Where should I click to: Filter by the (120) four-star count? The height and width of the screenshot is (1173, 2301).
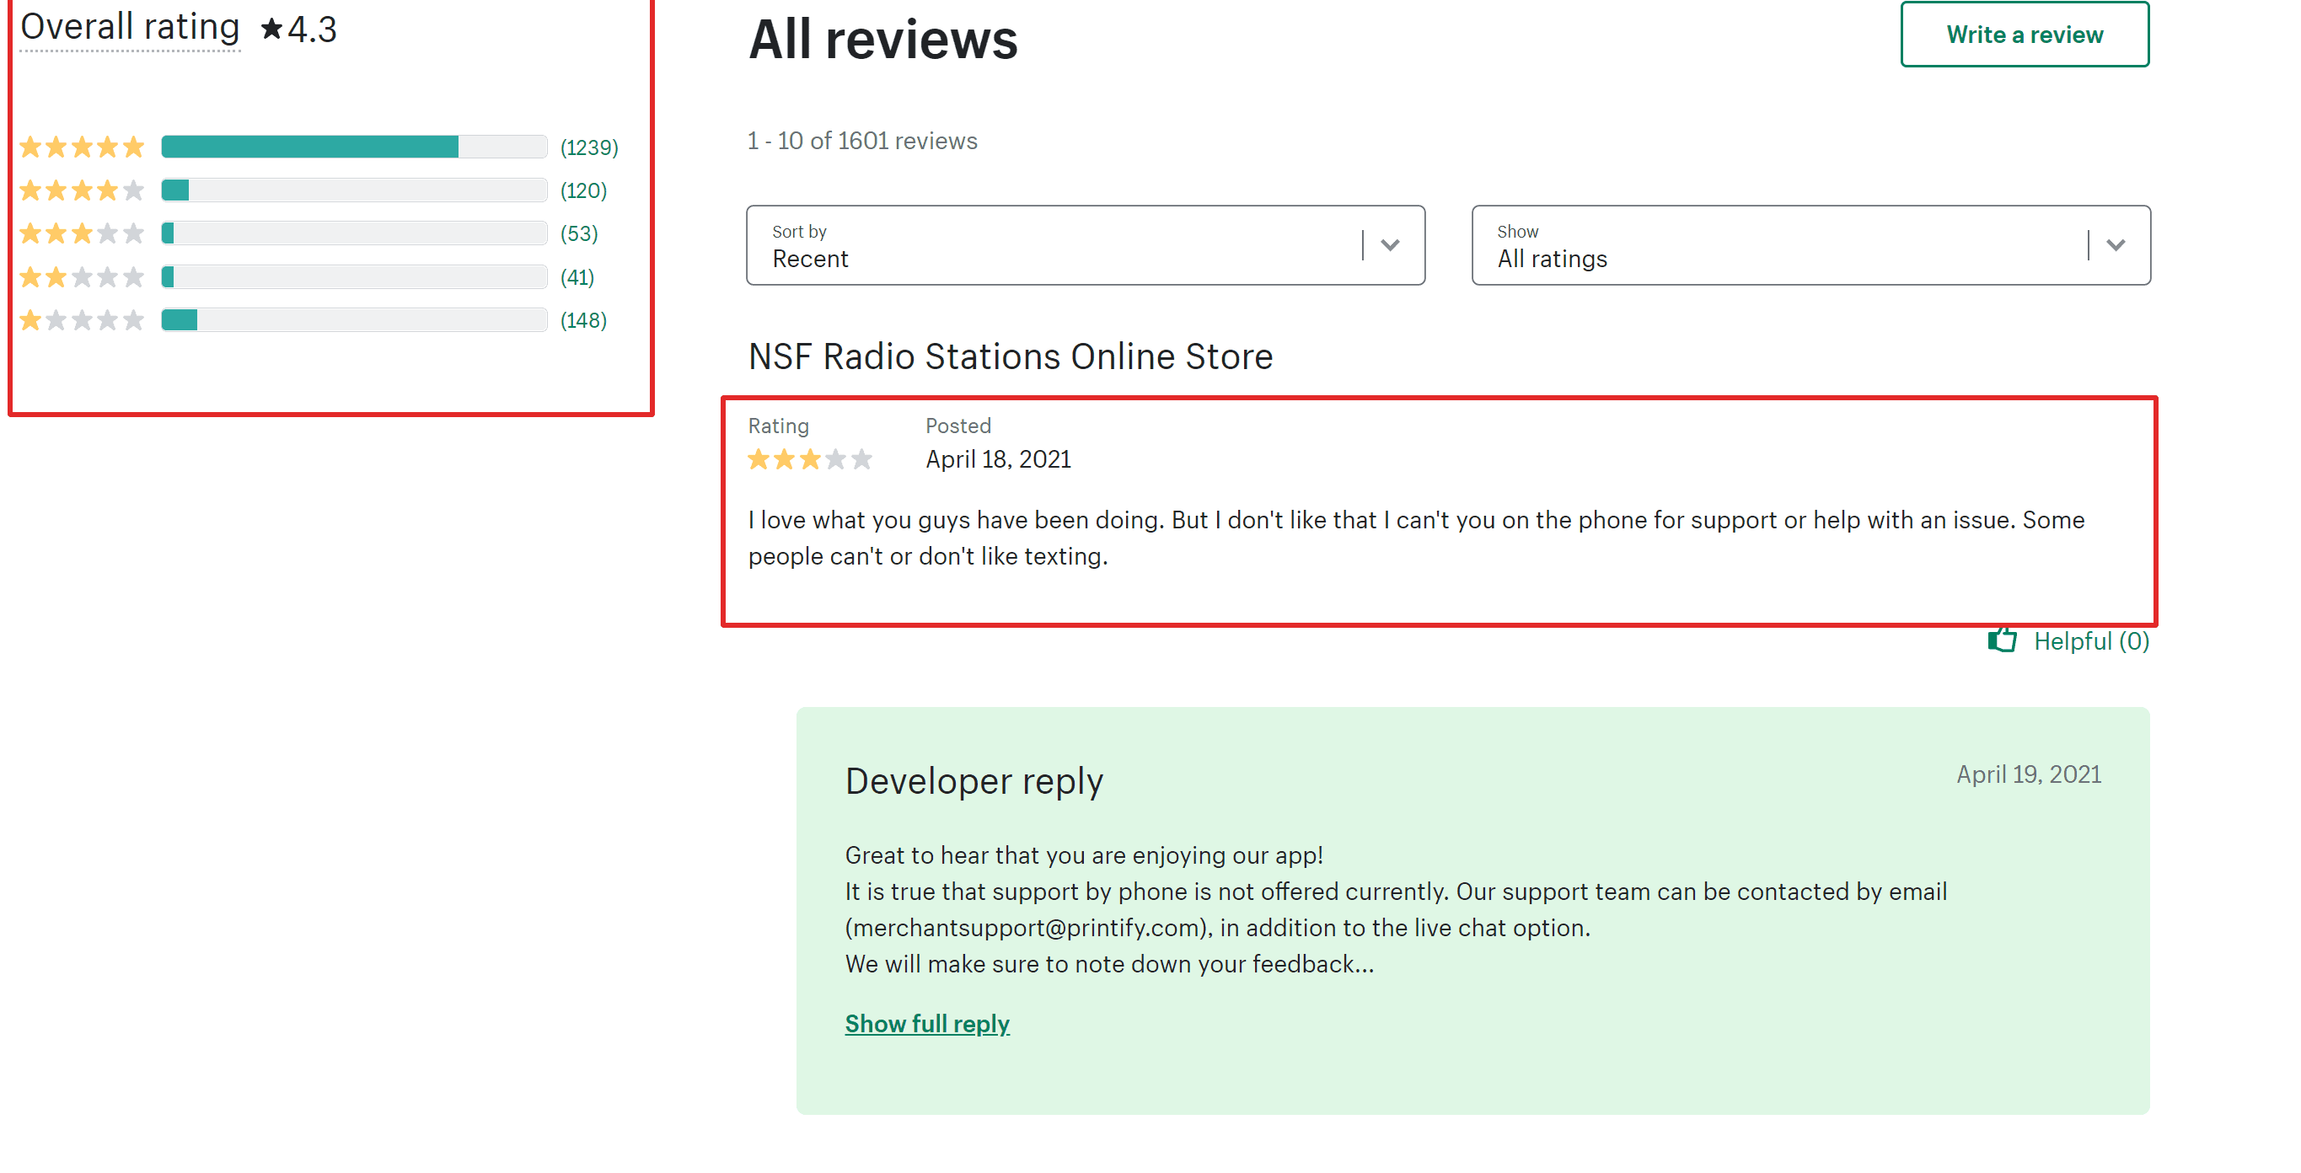click(x=583, y=190)
